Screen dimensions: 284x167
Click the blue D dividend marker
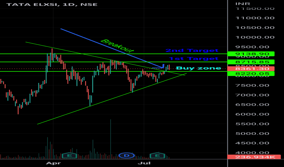click(126, 155)
